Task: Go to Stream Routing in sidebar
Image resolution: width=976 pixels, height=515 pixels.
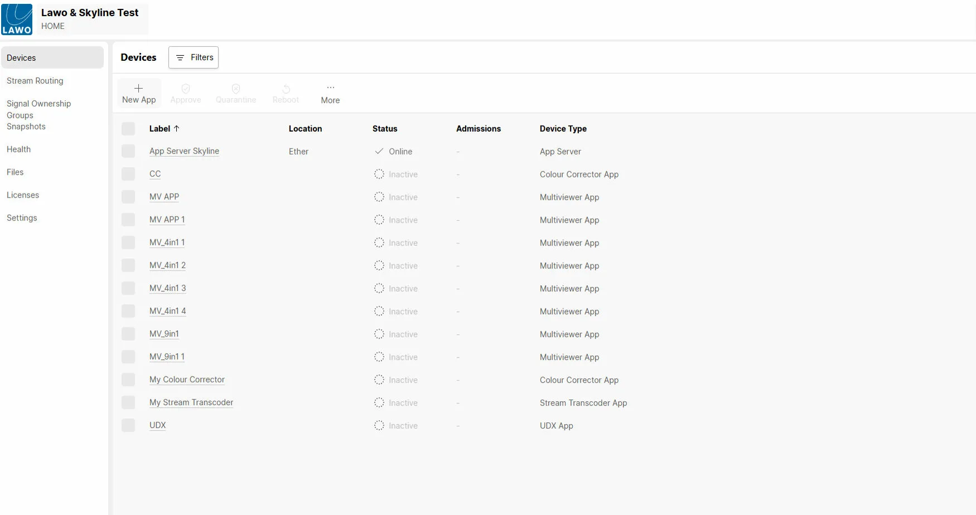Action: (35, 81)
